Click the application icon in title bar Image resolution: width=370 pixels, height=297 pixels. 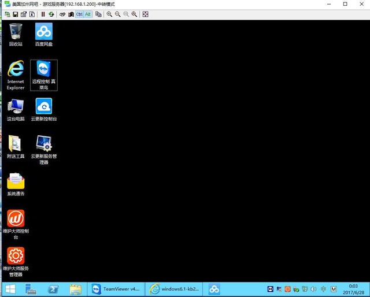[x=8, y=4]
